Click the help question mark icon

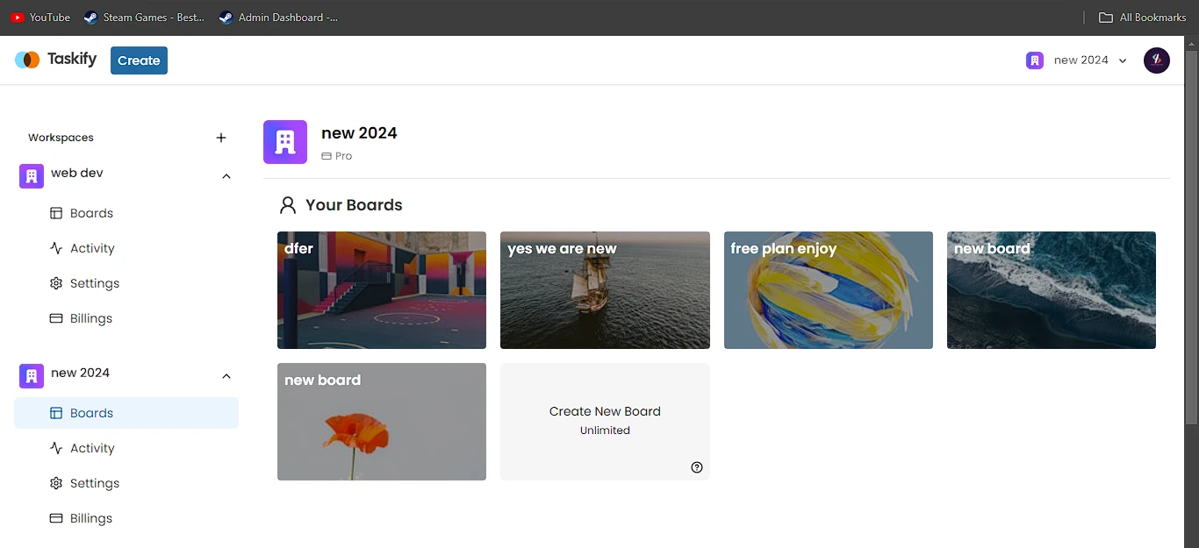click(x=697, y=467)
